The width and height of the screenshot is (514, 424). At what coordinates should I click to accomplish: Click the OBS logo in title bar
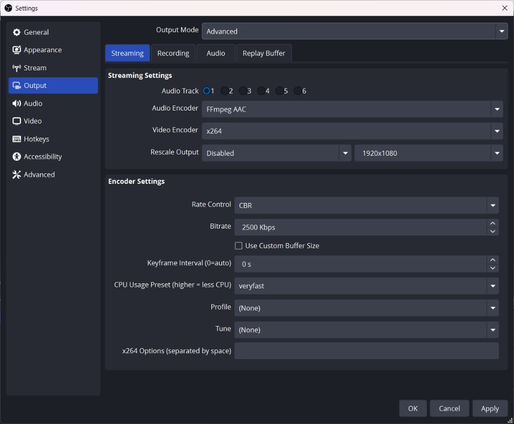pyautogui.click(x=8, y=8)
